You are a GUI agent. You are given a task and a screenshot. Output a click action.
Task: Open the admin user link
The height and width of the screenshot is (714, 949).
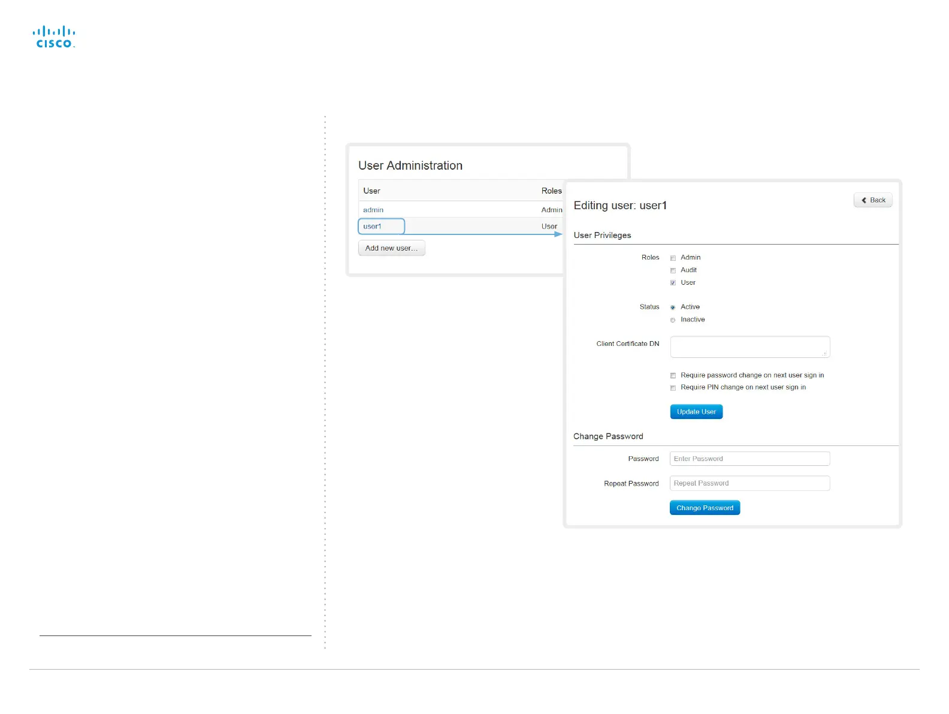(x=373, y=210)
